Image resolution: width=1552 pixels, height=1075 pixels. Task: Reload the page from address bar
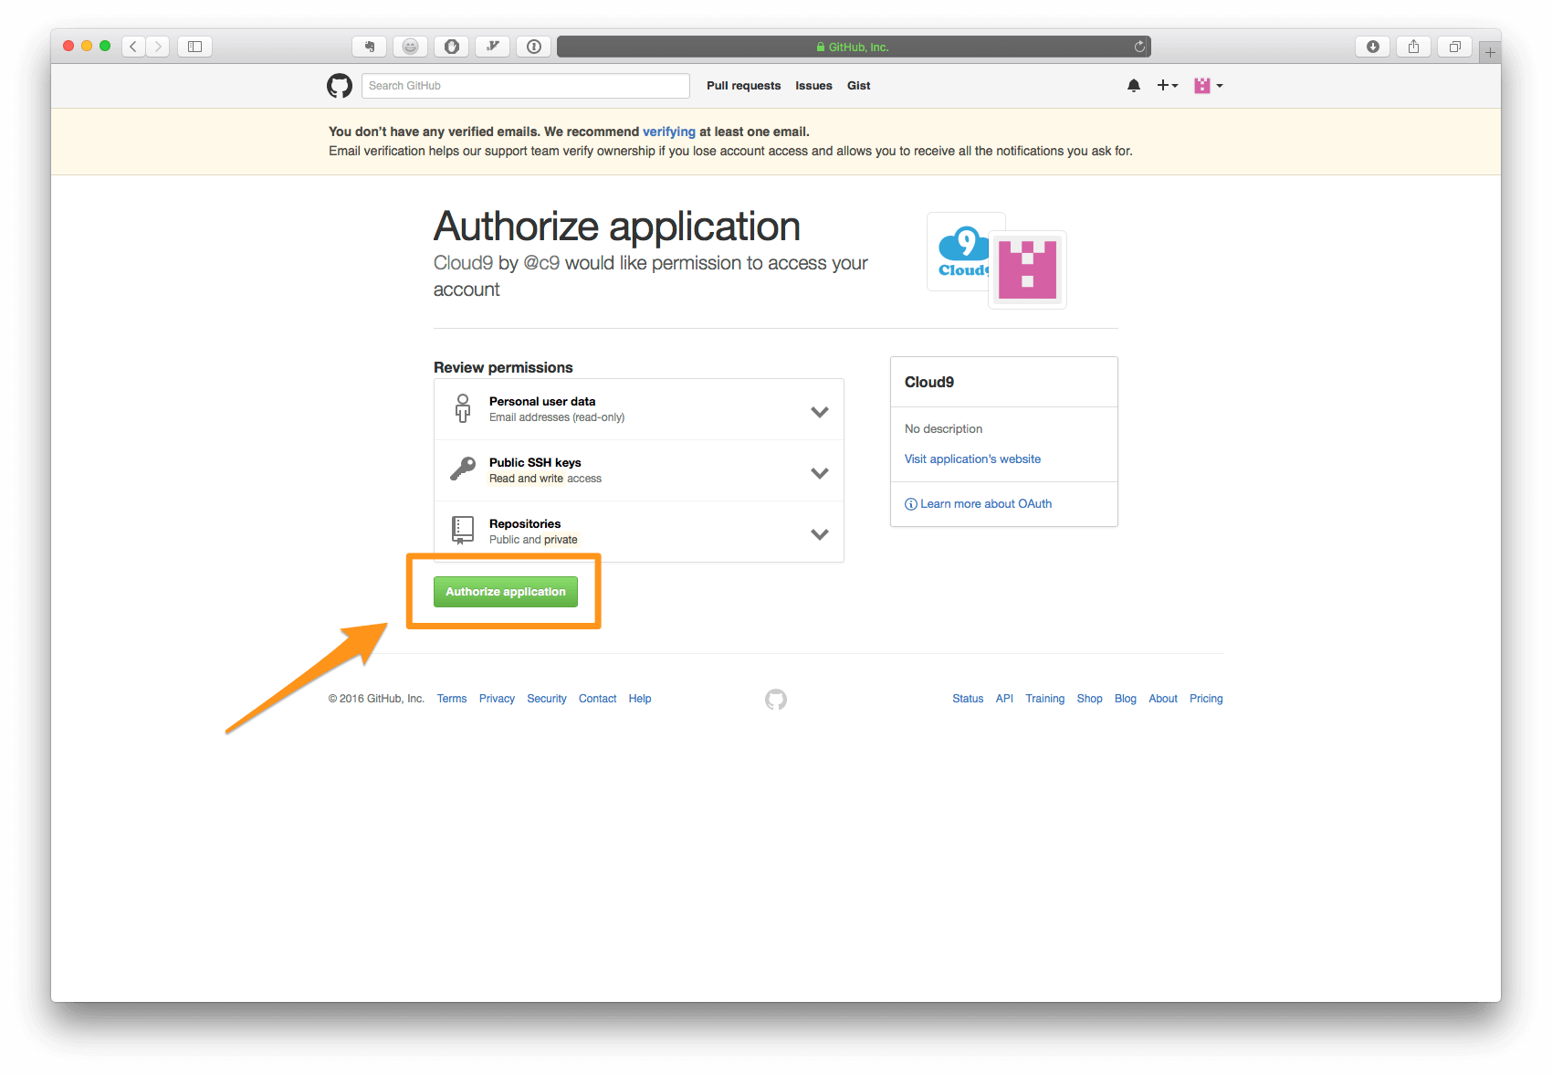click(x=1139, y=47)
